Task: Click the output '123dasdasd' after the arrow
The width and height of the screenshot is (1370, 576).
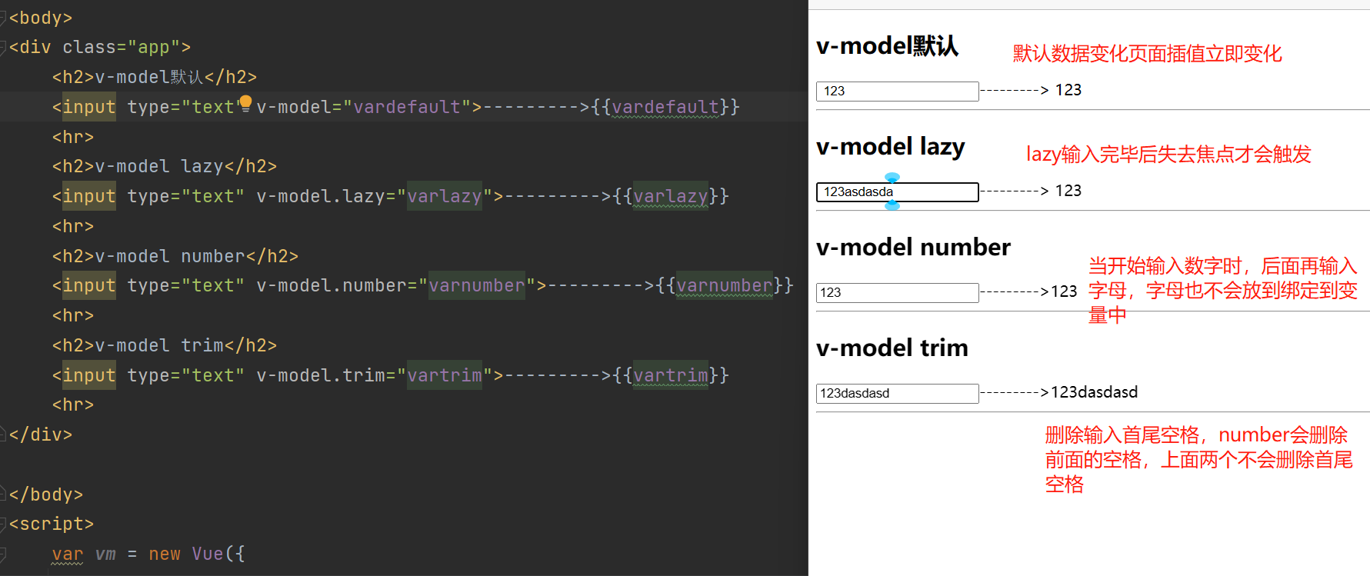Action: click(1094, 392)
